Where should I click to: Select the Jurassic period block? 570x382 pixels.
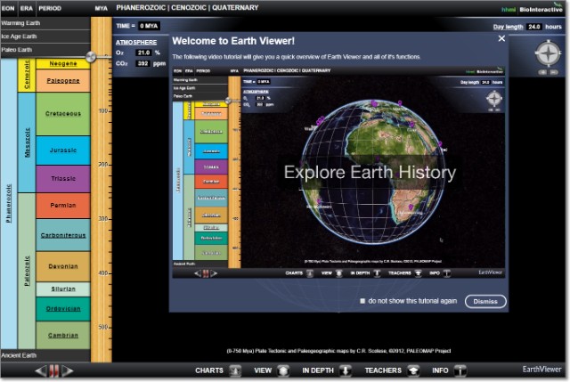pyautogui.click(x=62, y=150)
